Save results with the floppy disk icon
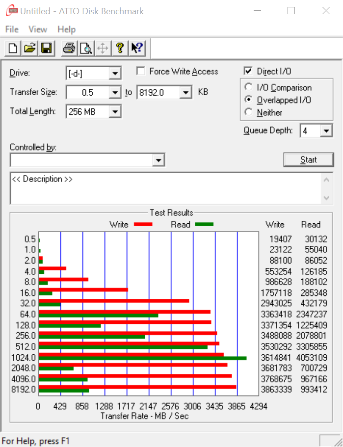This screenshot has width=343, height=447. click(47, 48)
